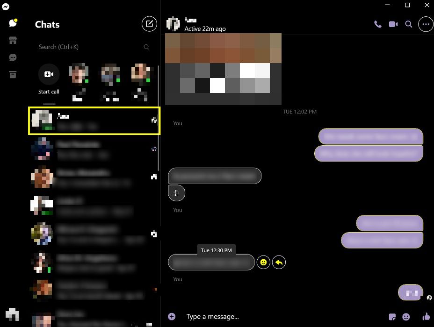View message requests in the sidebar
This screenshot has height=327, width=434.
click(13, 57)
